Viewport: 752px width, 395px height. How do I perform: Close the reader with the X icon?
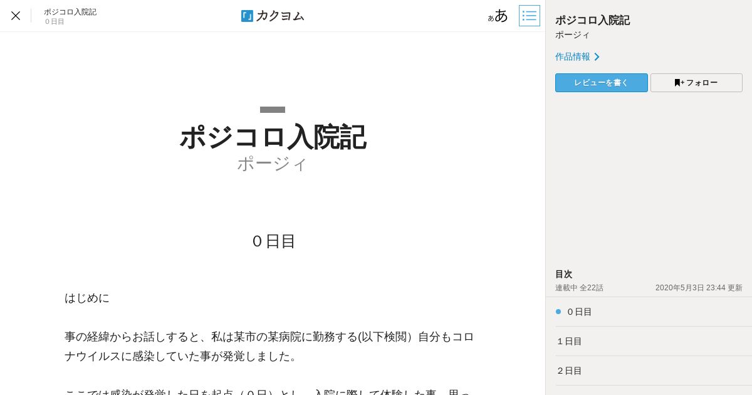16,16
